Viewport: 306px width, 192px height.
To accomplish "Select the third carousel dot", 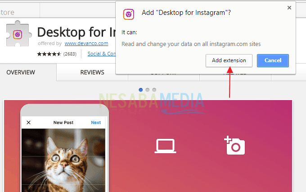I will (154, 90).
